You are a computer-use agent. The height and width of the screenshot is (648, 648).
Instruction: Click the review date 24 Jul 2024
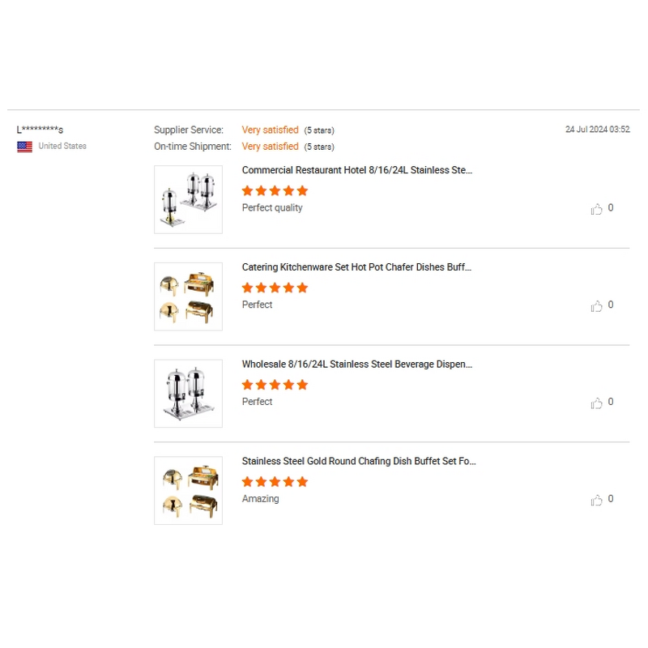pos(597,130)
